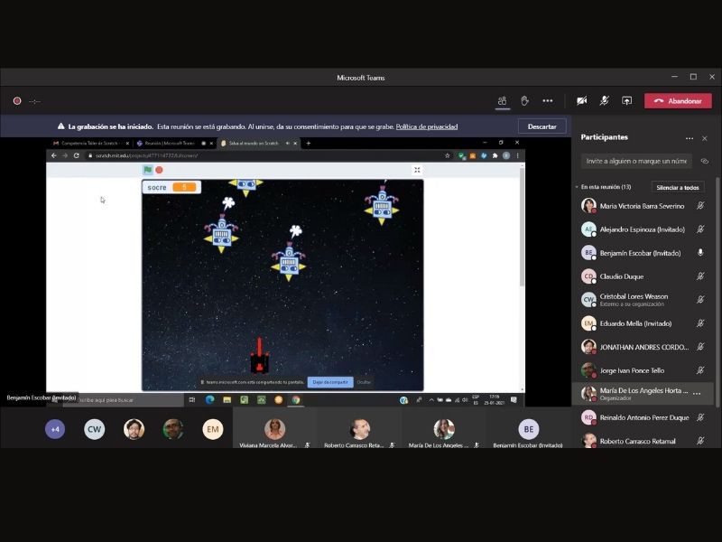Click active microphone icon for Benjamín Escobar
Viewport: 722px width, 542px height.
pos(700,253)
